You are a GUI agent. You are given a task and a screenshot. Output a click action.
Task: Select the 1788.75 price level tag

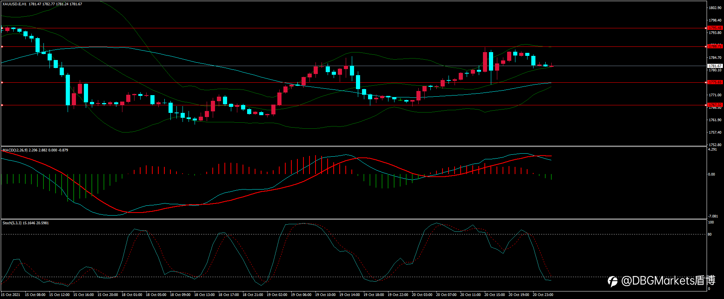click(715, 46)
